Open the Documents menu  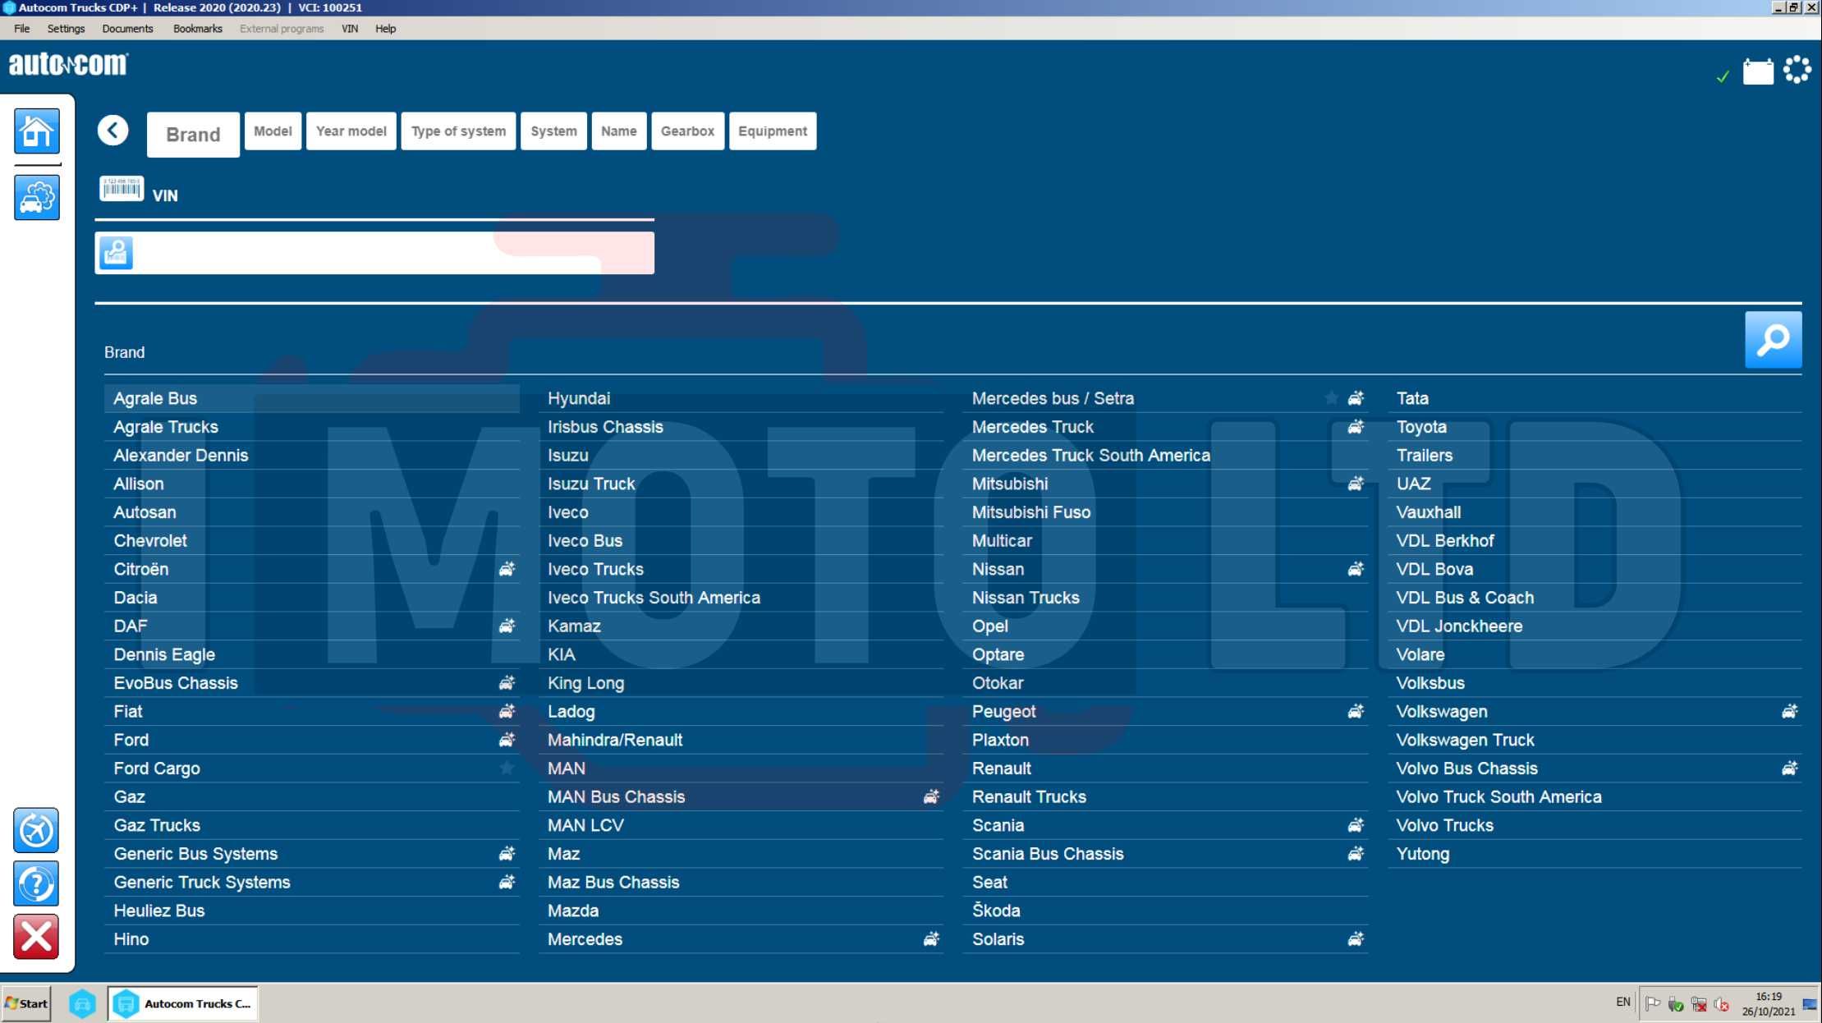click(x=127, y=29)
